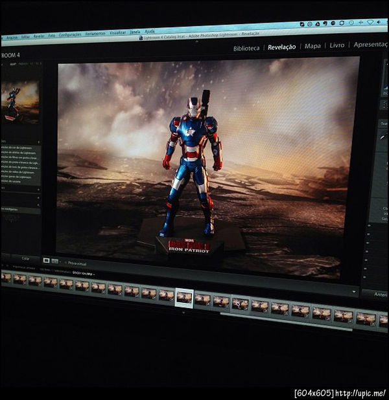Expand presets row ending 'efeitos do Lightroom'
This screenshot has width=389, height=400.
point(21,153)
